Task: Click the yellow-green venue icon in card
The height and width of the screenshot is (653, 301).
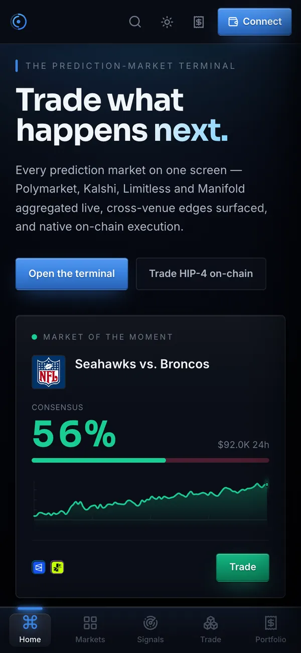Action: point(57,568)
